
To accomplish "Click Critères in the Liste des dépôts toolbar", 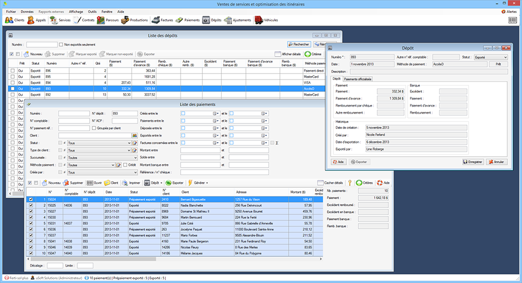I will point(313,54).
